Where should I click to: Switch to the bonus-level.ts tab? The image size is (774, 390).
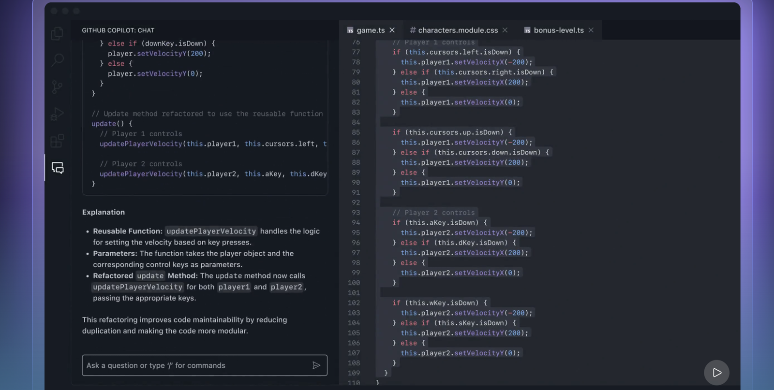(x=559, y=30)
